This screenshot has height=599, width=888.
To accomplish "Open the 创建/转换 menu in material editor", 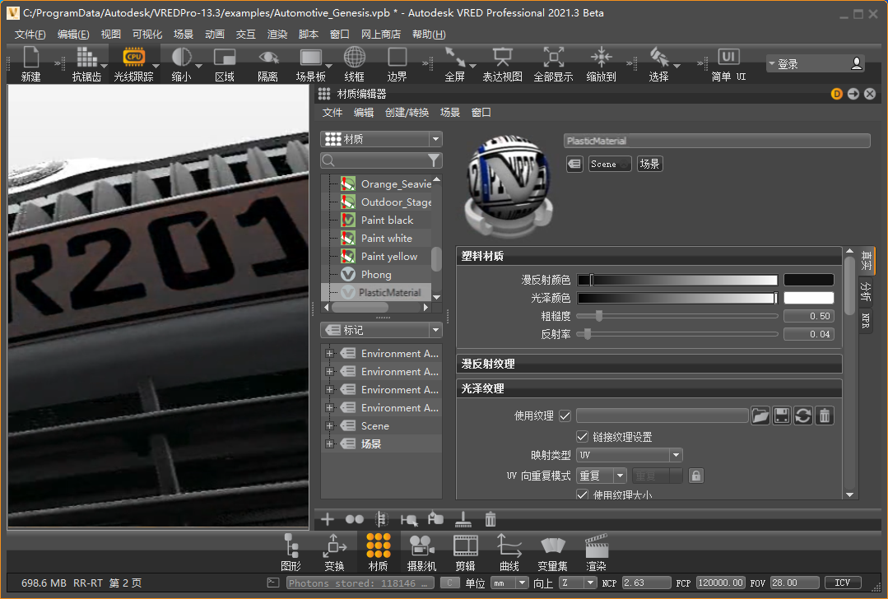I will pos(407,113).
